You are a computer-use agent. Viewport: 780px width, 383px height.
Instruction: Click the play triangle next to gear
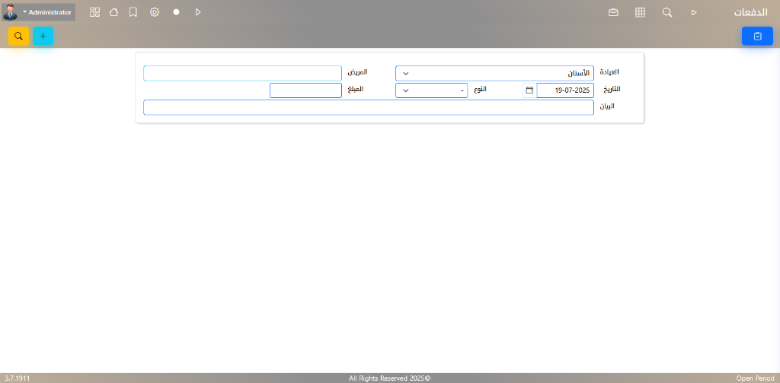point(198,12)
